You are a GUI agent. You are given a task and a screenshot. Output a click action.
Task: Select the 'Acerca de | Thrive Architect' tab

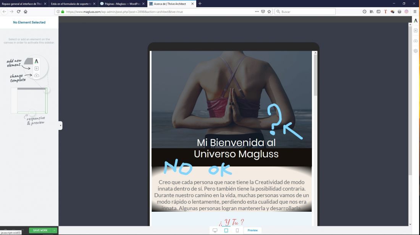coord(170,4)
